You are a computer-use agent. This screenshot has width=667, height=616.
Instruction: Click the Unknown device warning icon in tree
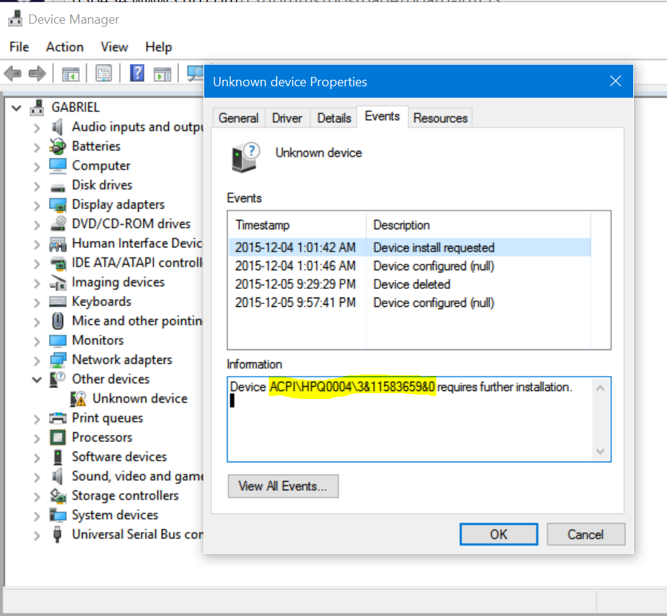(79, 399)
